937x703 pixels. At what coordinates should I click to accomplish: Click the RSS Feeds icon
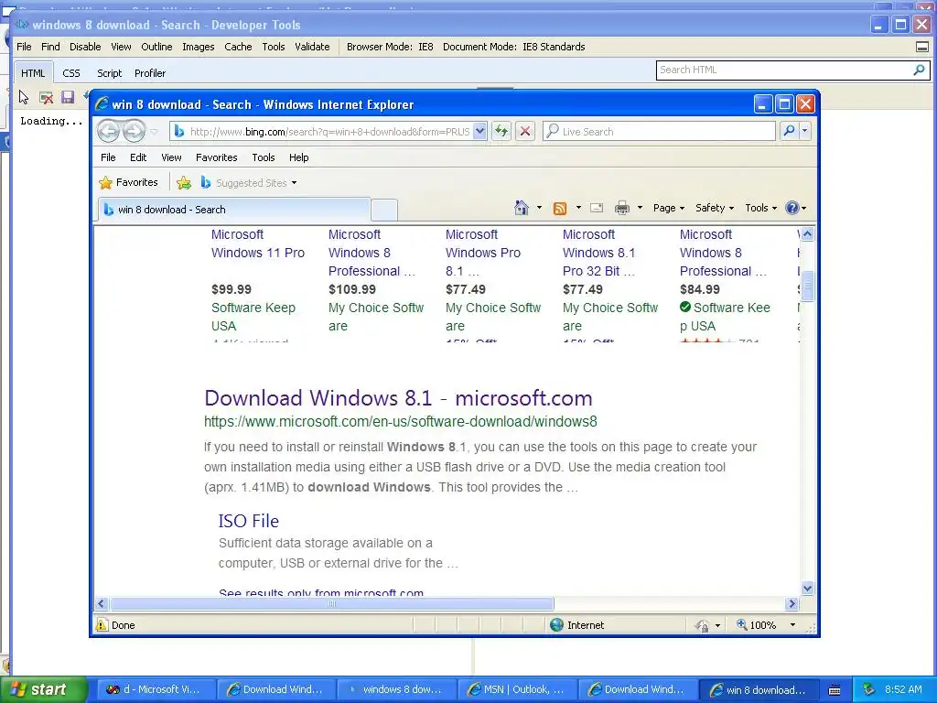pyautogui.click(x=560, y=208)
